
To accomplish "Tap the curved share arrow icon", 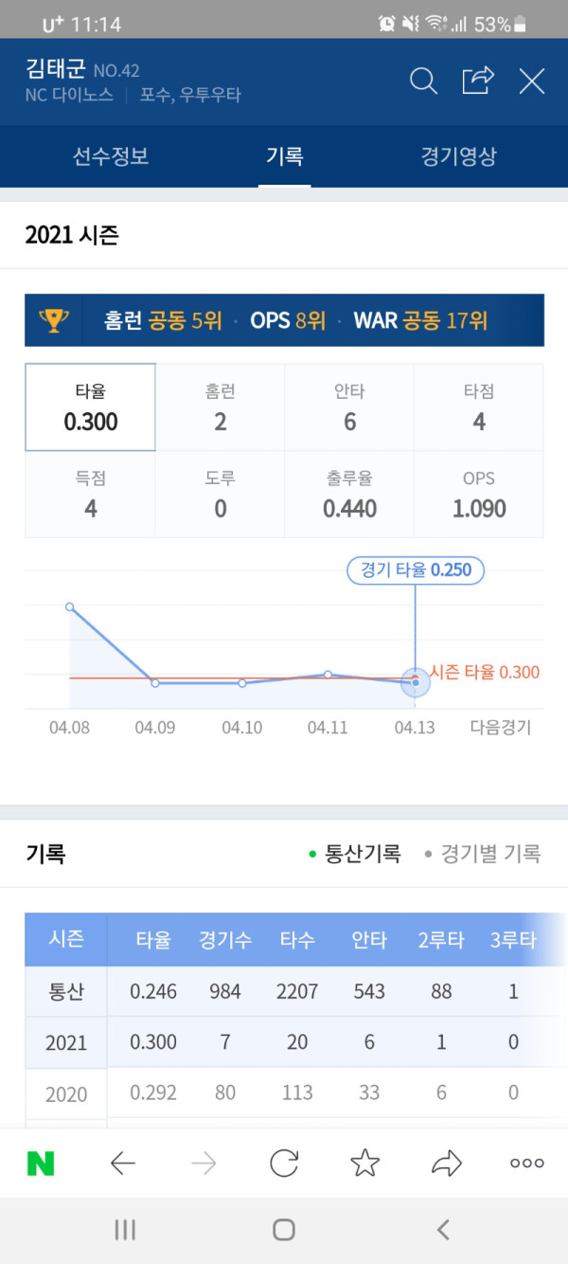I will [x=446, y=1163].
